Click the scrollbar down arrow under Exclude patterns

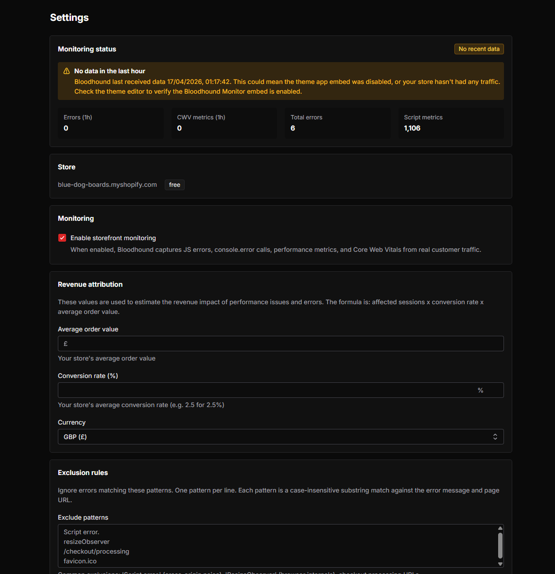500,564
